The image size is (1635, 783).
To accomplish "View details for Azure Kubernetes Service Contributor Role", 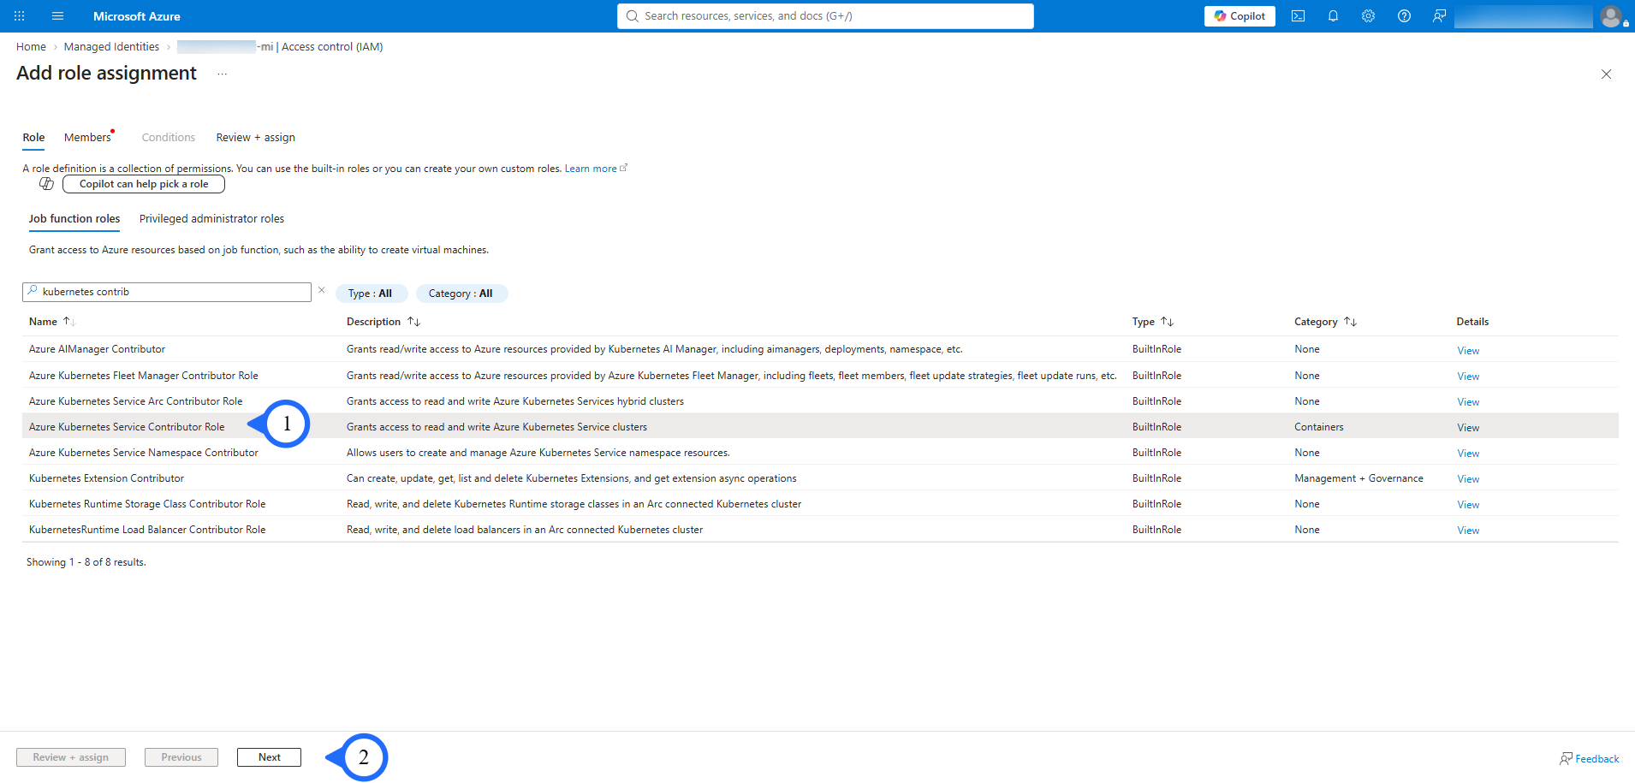I will pos(1468,428).
